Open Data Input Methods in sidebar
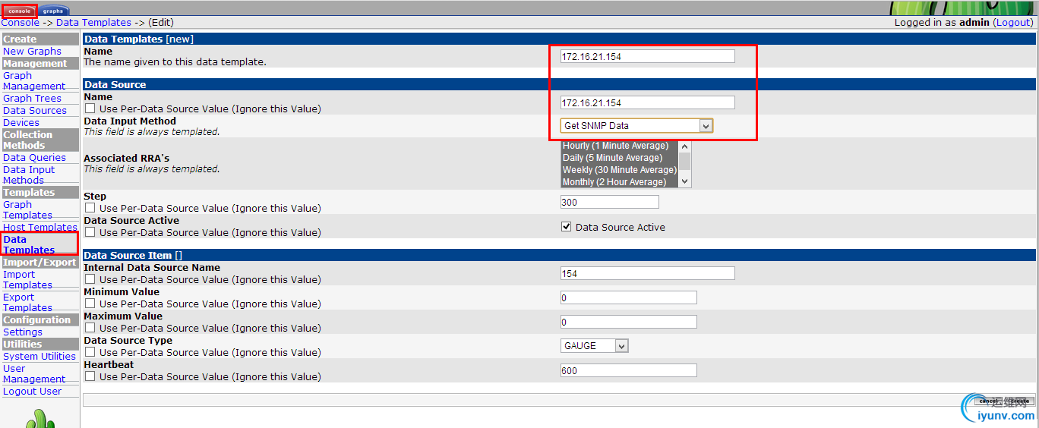Image resolution: width=1039 pixels, height=428 pixels. click(x=29, y=175)
